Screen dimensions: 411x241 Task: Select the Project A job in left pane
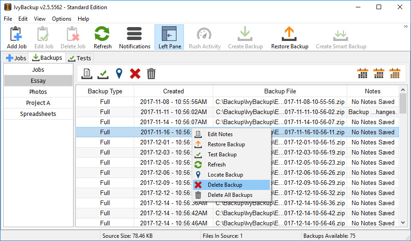coord(38,103)
